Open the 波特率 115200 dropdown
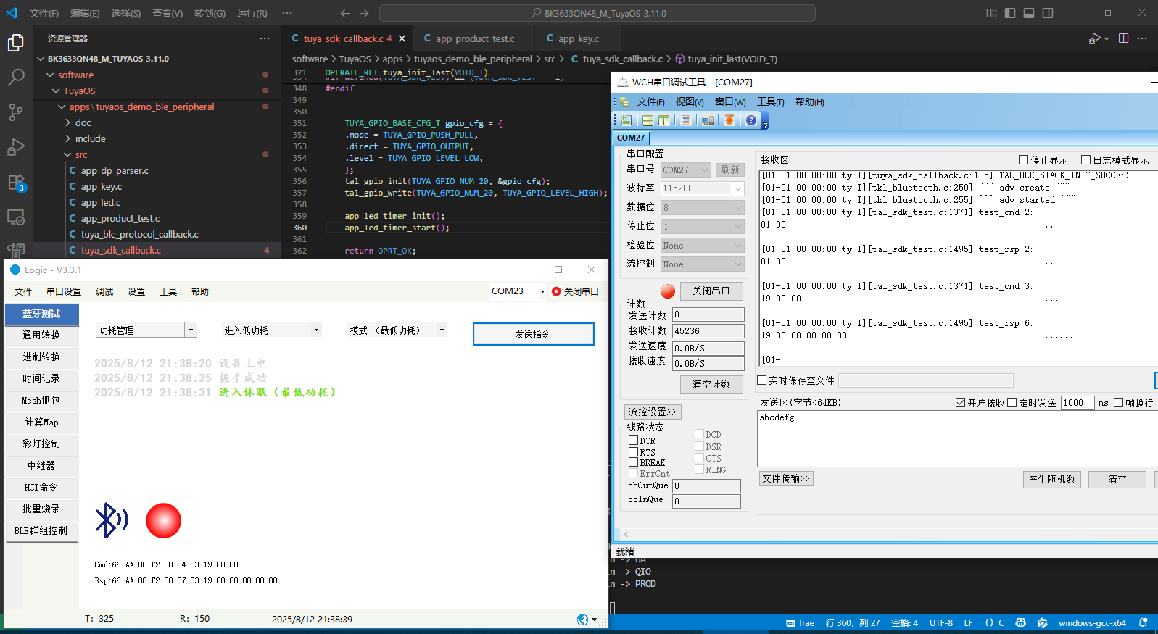The width and height of the screenshot is (1158, 634). [x=702, y=188]
